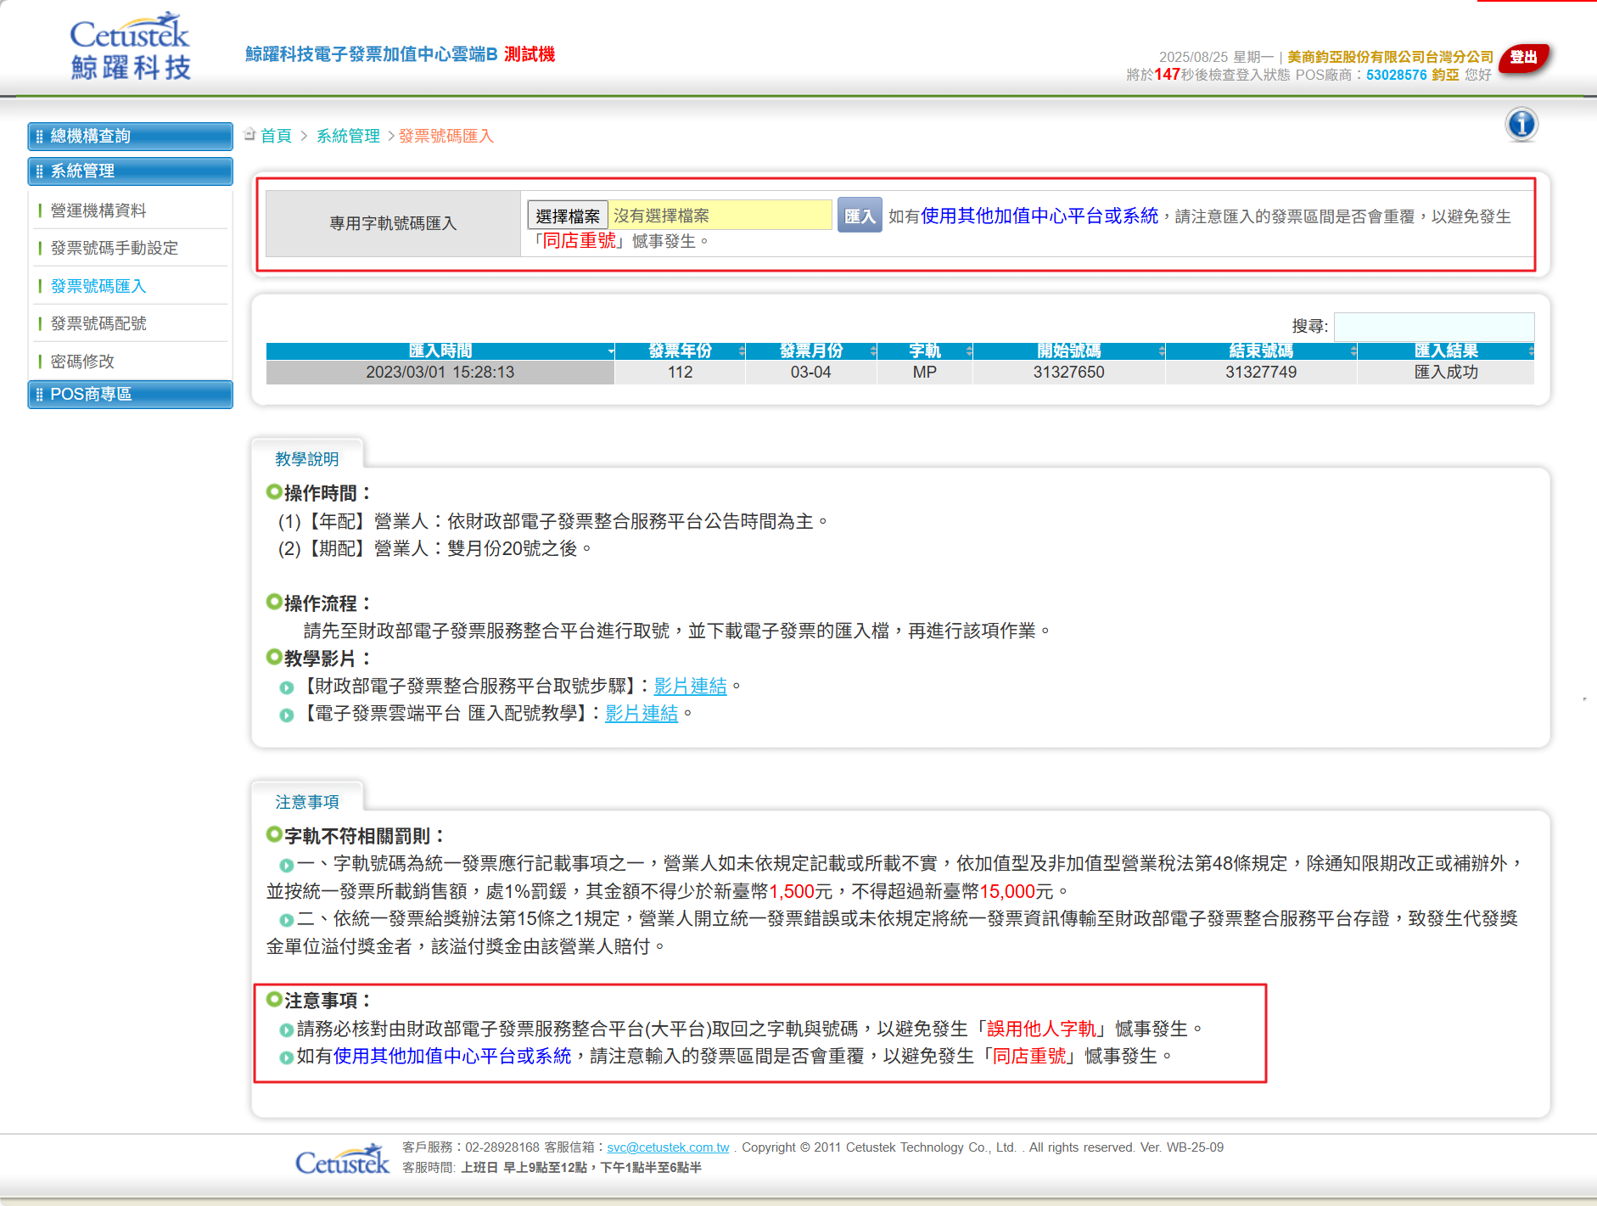Click the 31327650 start number cell
Image resolution: width=1597 pixels, height=1206 pixels.
(1069, 373)
